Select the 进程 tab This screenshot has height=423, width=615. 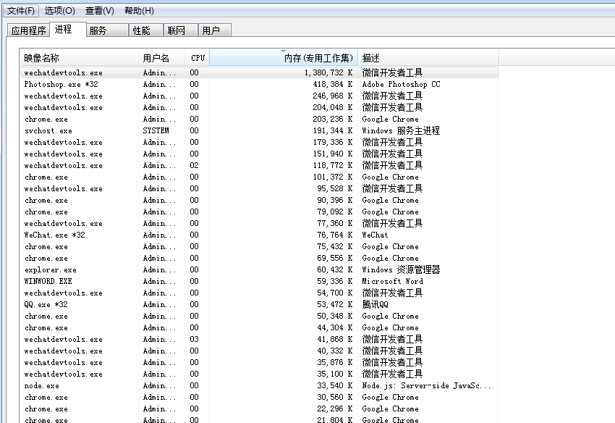(68, 29)
